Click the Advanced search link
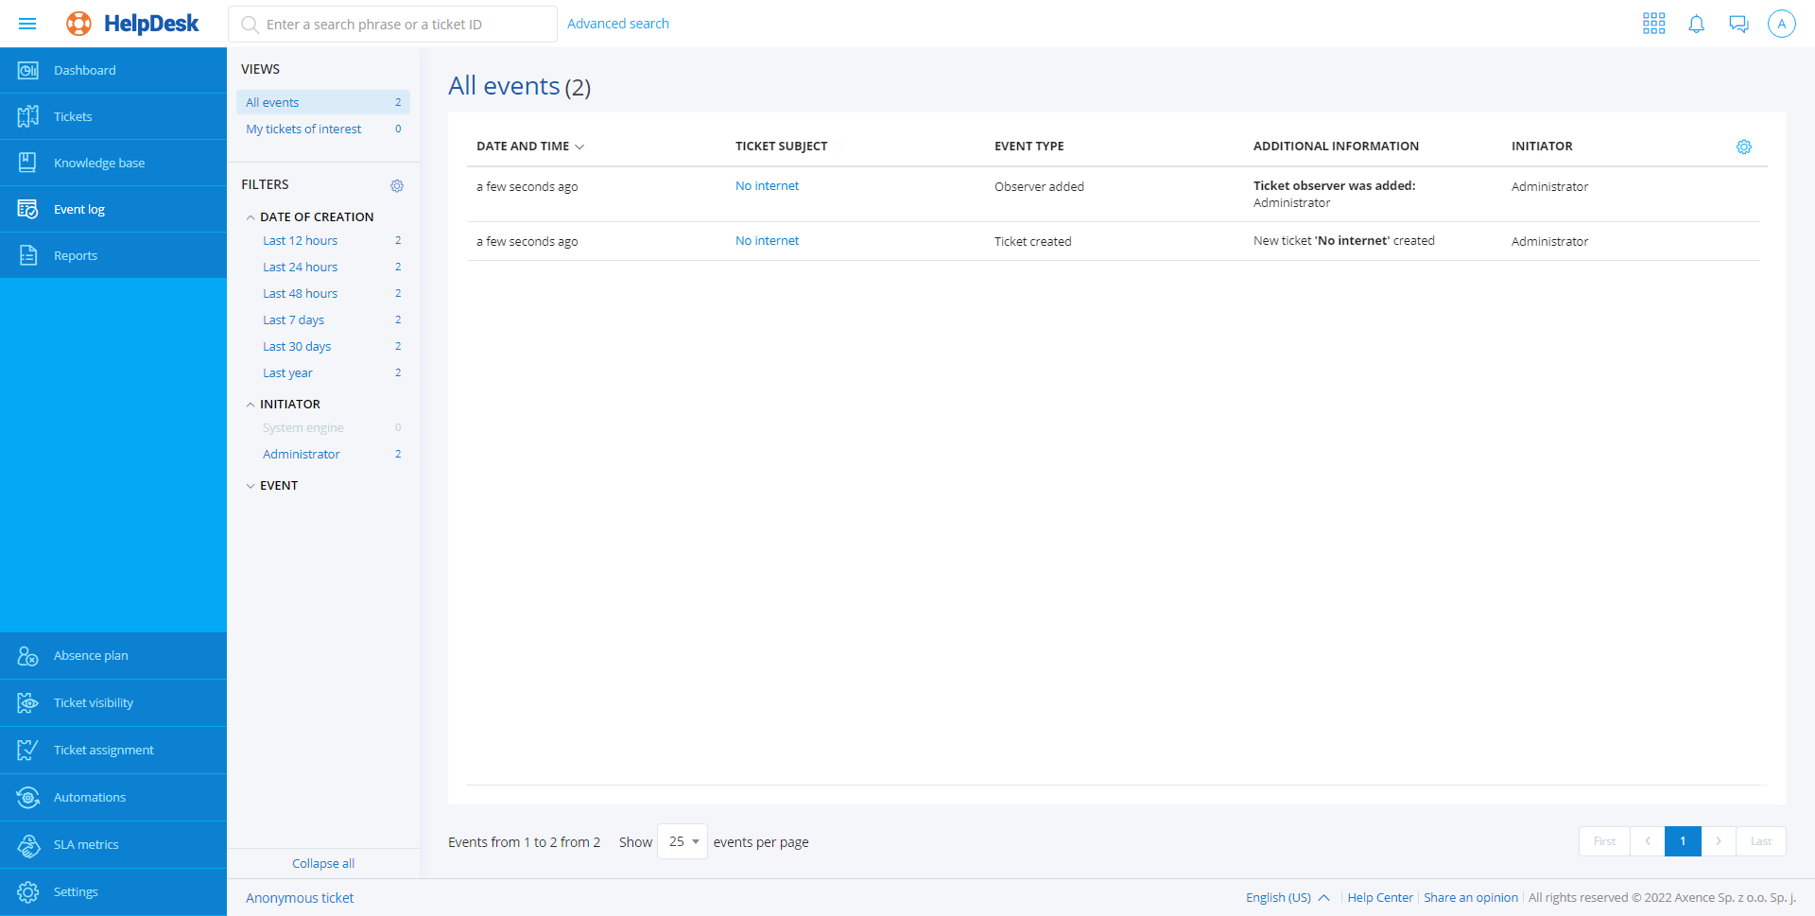This screenshot has width=1815, height=916. 617,24
